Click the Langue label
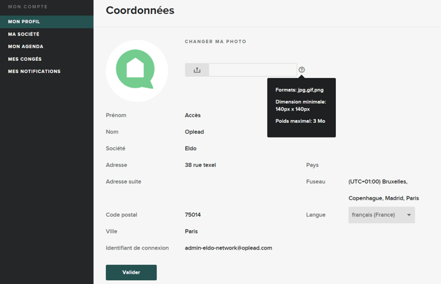 pyautogui.click(x=315, y=215)
